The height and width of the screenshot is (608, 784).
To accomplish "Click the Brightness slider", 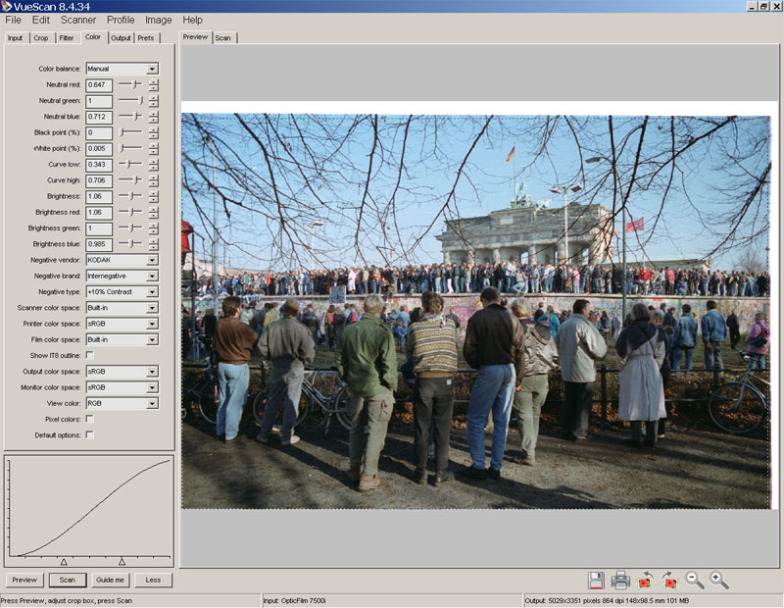I will 129,196.
